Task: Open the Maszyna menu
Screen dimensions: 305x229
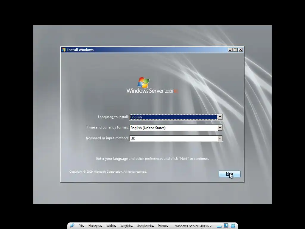Action: (x=95, y=226)
